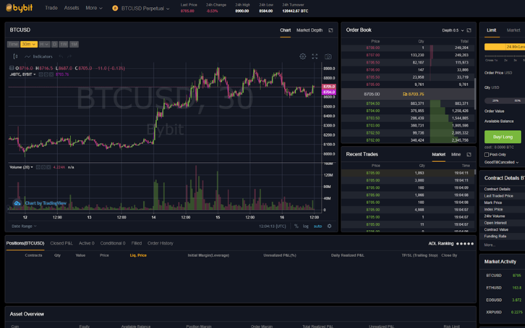Screen dimensions: 525x328
Task: Open the More menu dropdown
Action: 94,8
